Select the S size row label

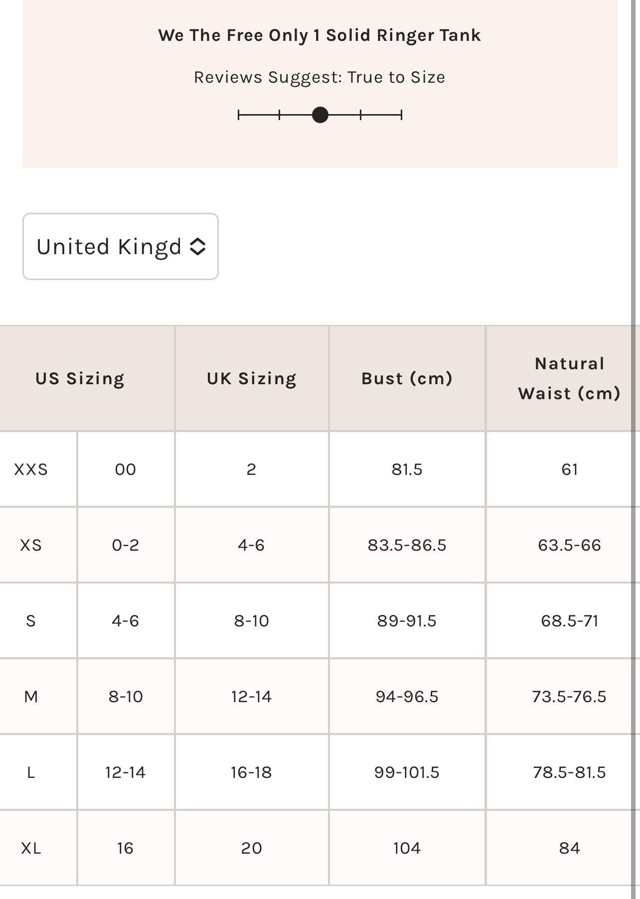(x=31, y=621)
